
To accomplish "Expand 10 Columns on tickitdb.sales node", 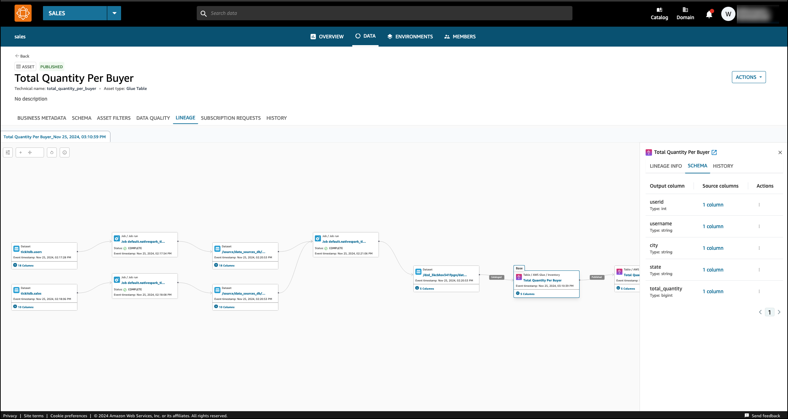I will click(x=23, y=307).
